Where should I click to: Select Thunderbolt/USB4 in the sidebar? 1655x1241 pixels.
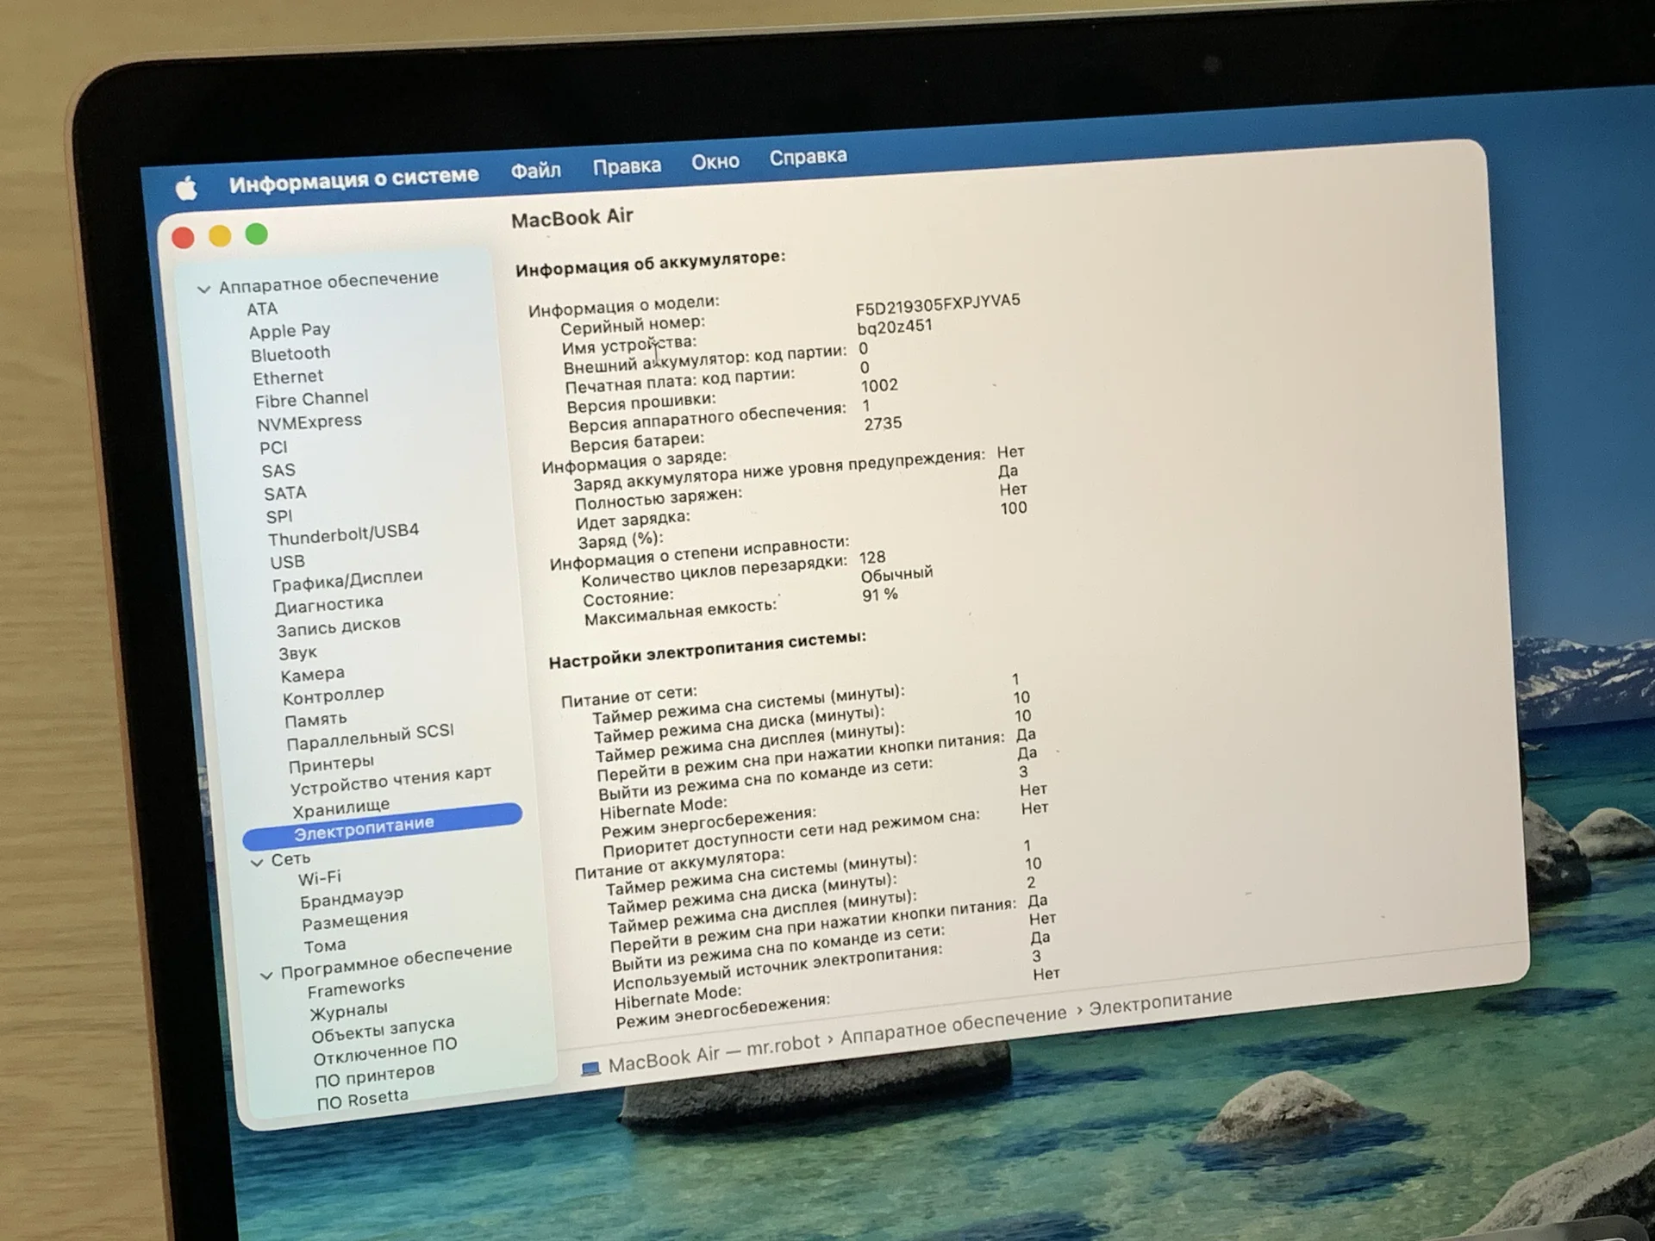click(x=343, y=534)
